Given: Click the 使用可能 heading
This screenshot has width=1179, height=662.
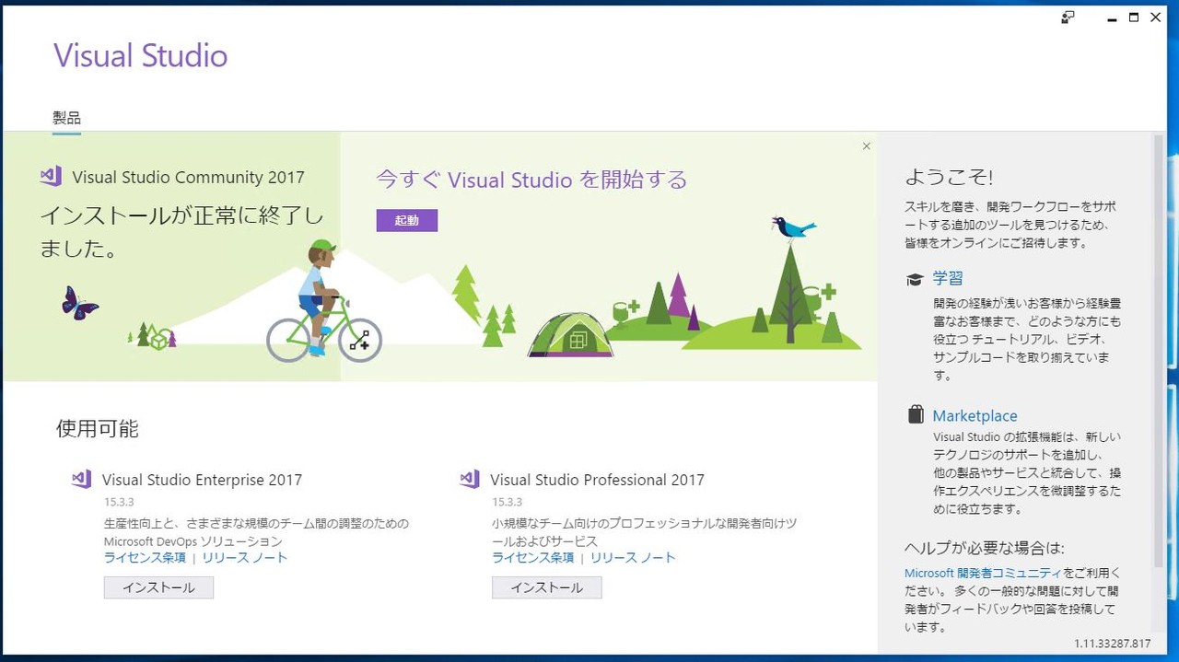Looking at the screenshot, I should (98, 428).
